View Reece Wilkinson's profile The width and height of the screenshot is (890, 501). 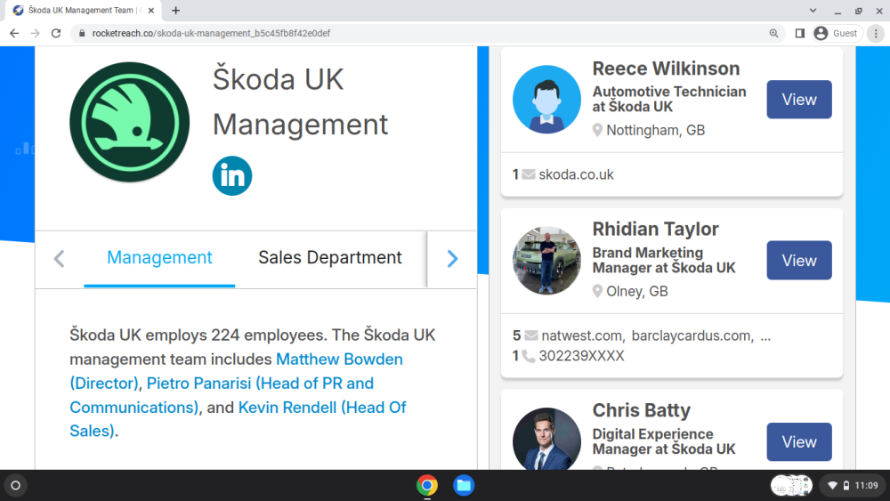click(798, 100)
